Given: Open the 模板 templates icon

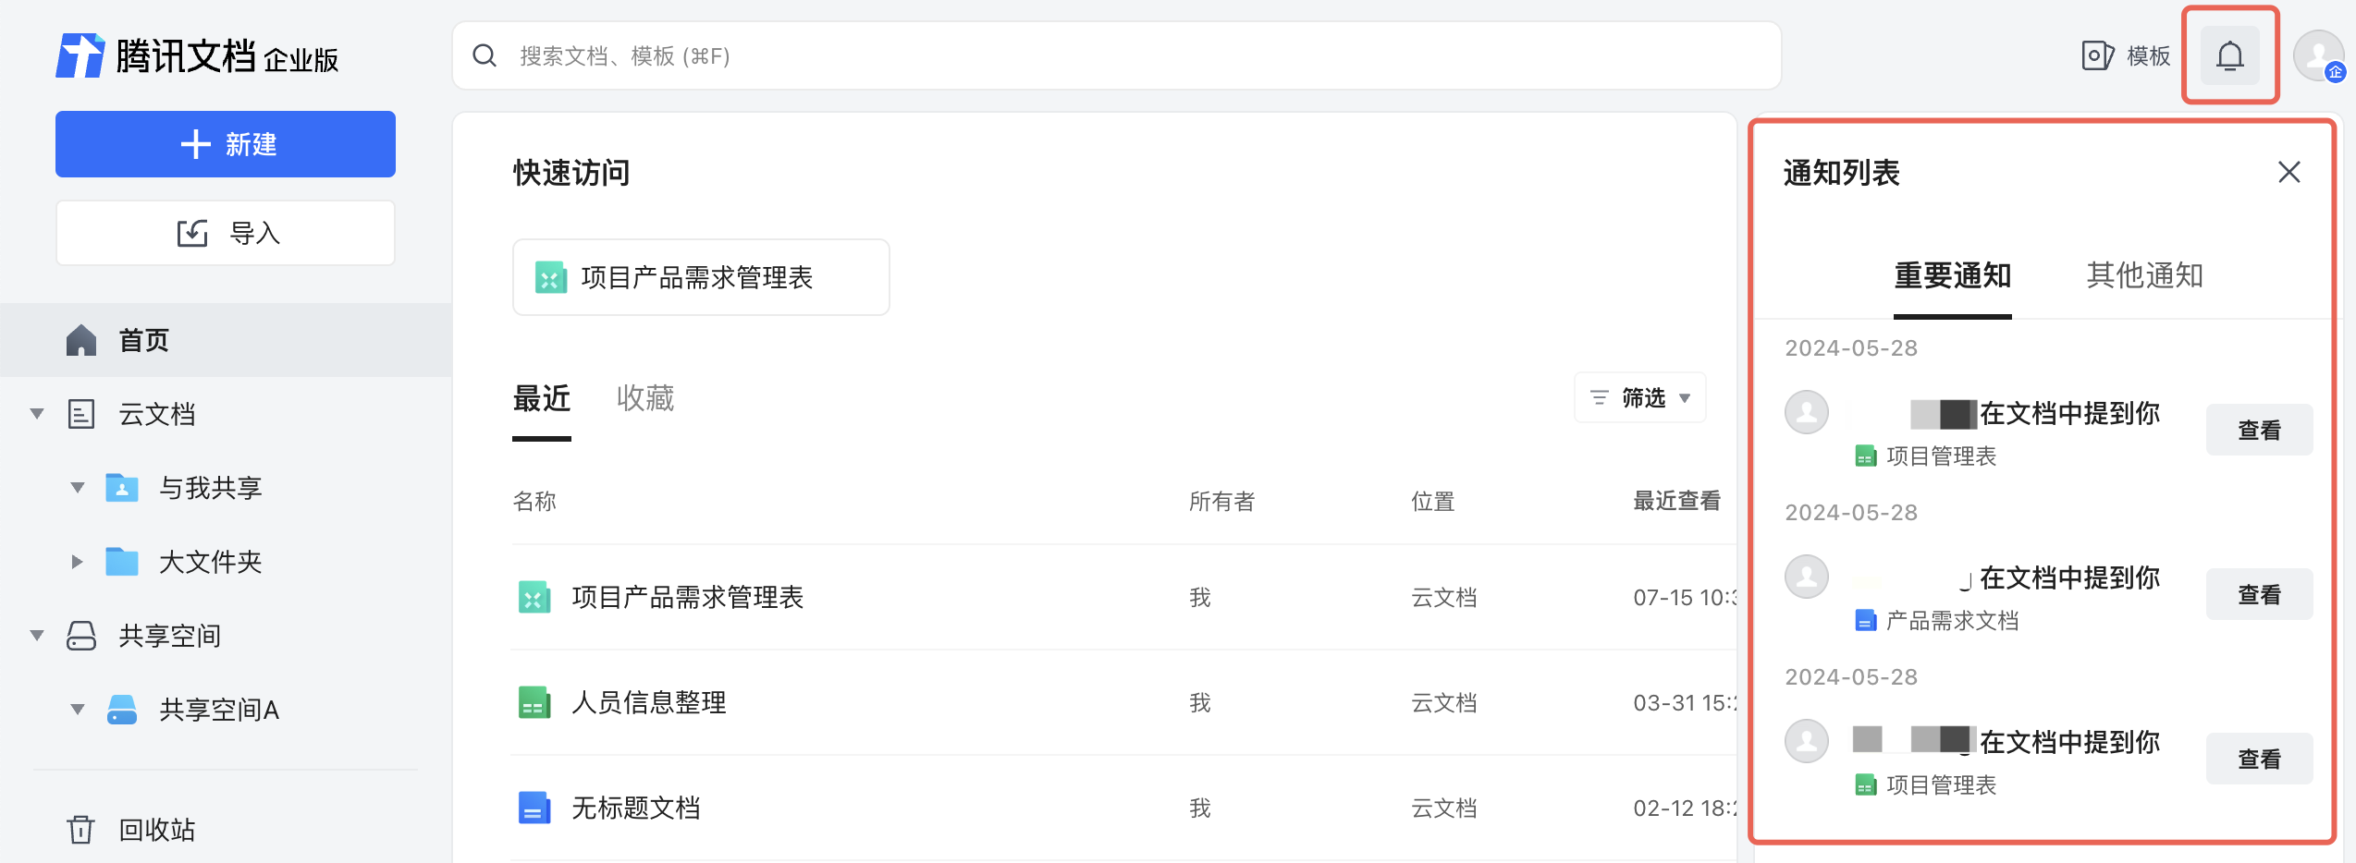Looking at the screenshot, I should (2097, 56).
